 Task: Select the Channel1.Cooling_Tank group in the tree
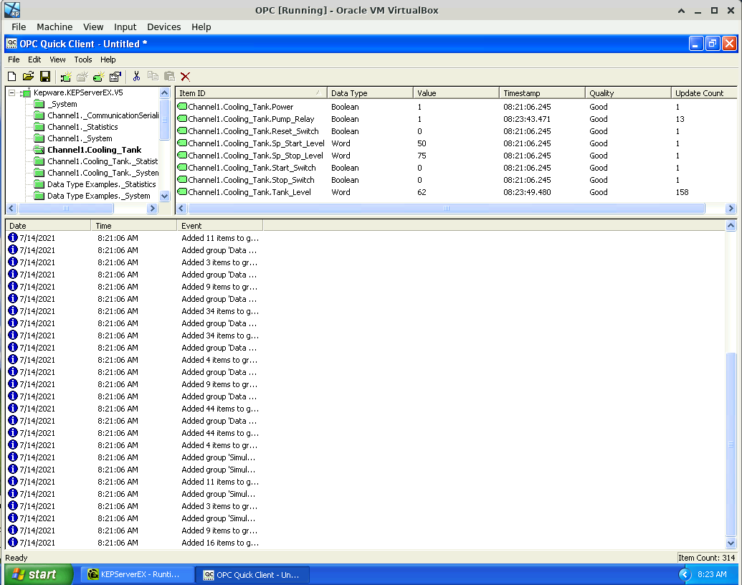click(94, 150)
